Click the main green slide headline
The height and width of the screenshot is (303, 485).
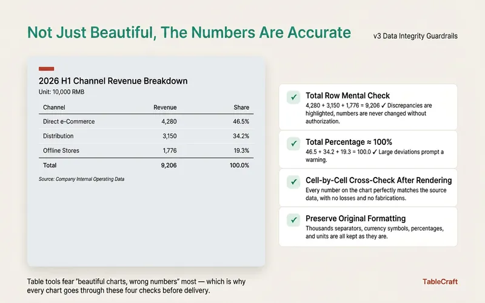(189, 33)
